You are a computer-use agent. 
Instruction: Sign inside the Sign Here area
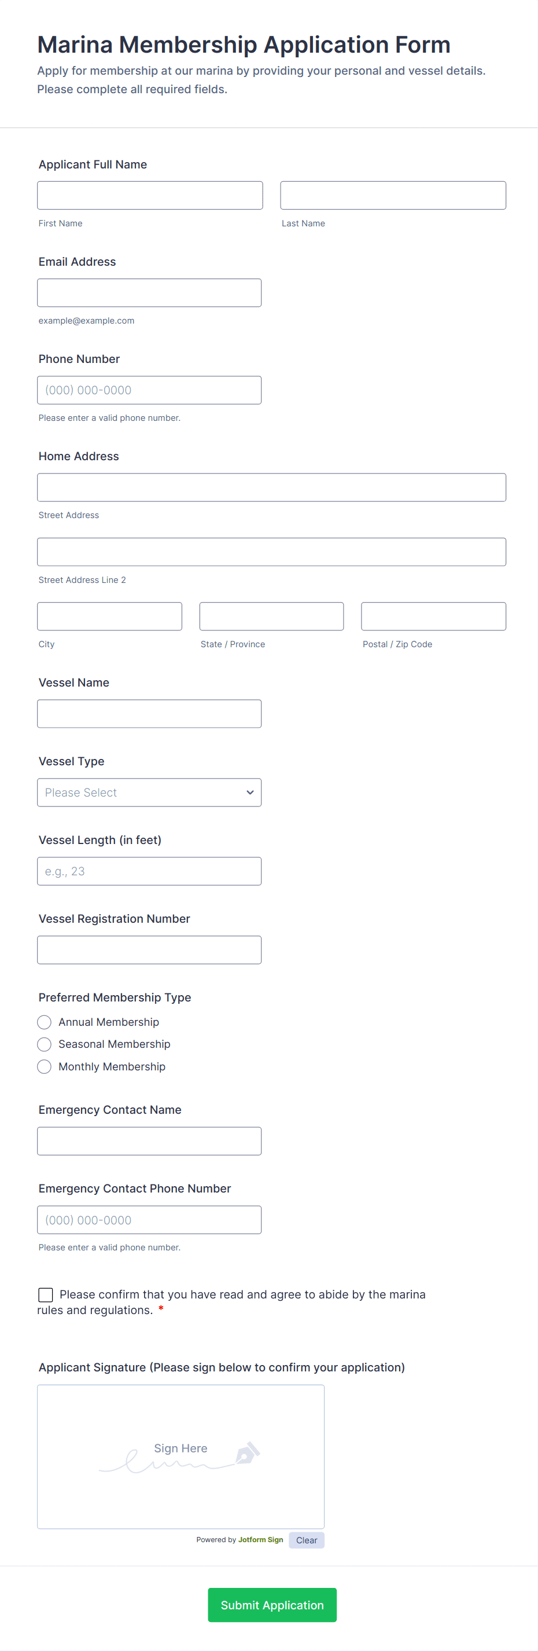[180, 1456]
